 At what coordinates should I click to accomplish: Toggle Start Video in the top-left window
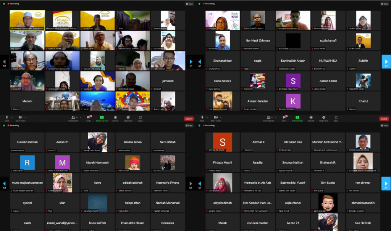[x=20, y=118]
